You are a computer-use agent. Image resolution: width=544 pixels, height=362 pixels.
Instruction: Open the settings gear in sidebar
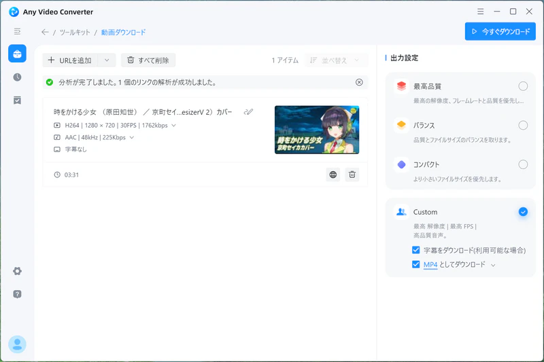click(17, 271)
